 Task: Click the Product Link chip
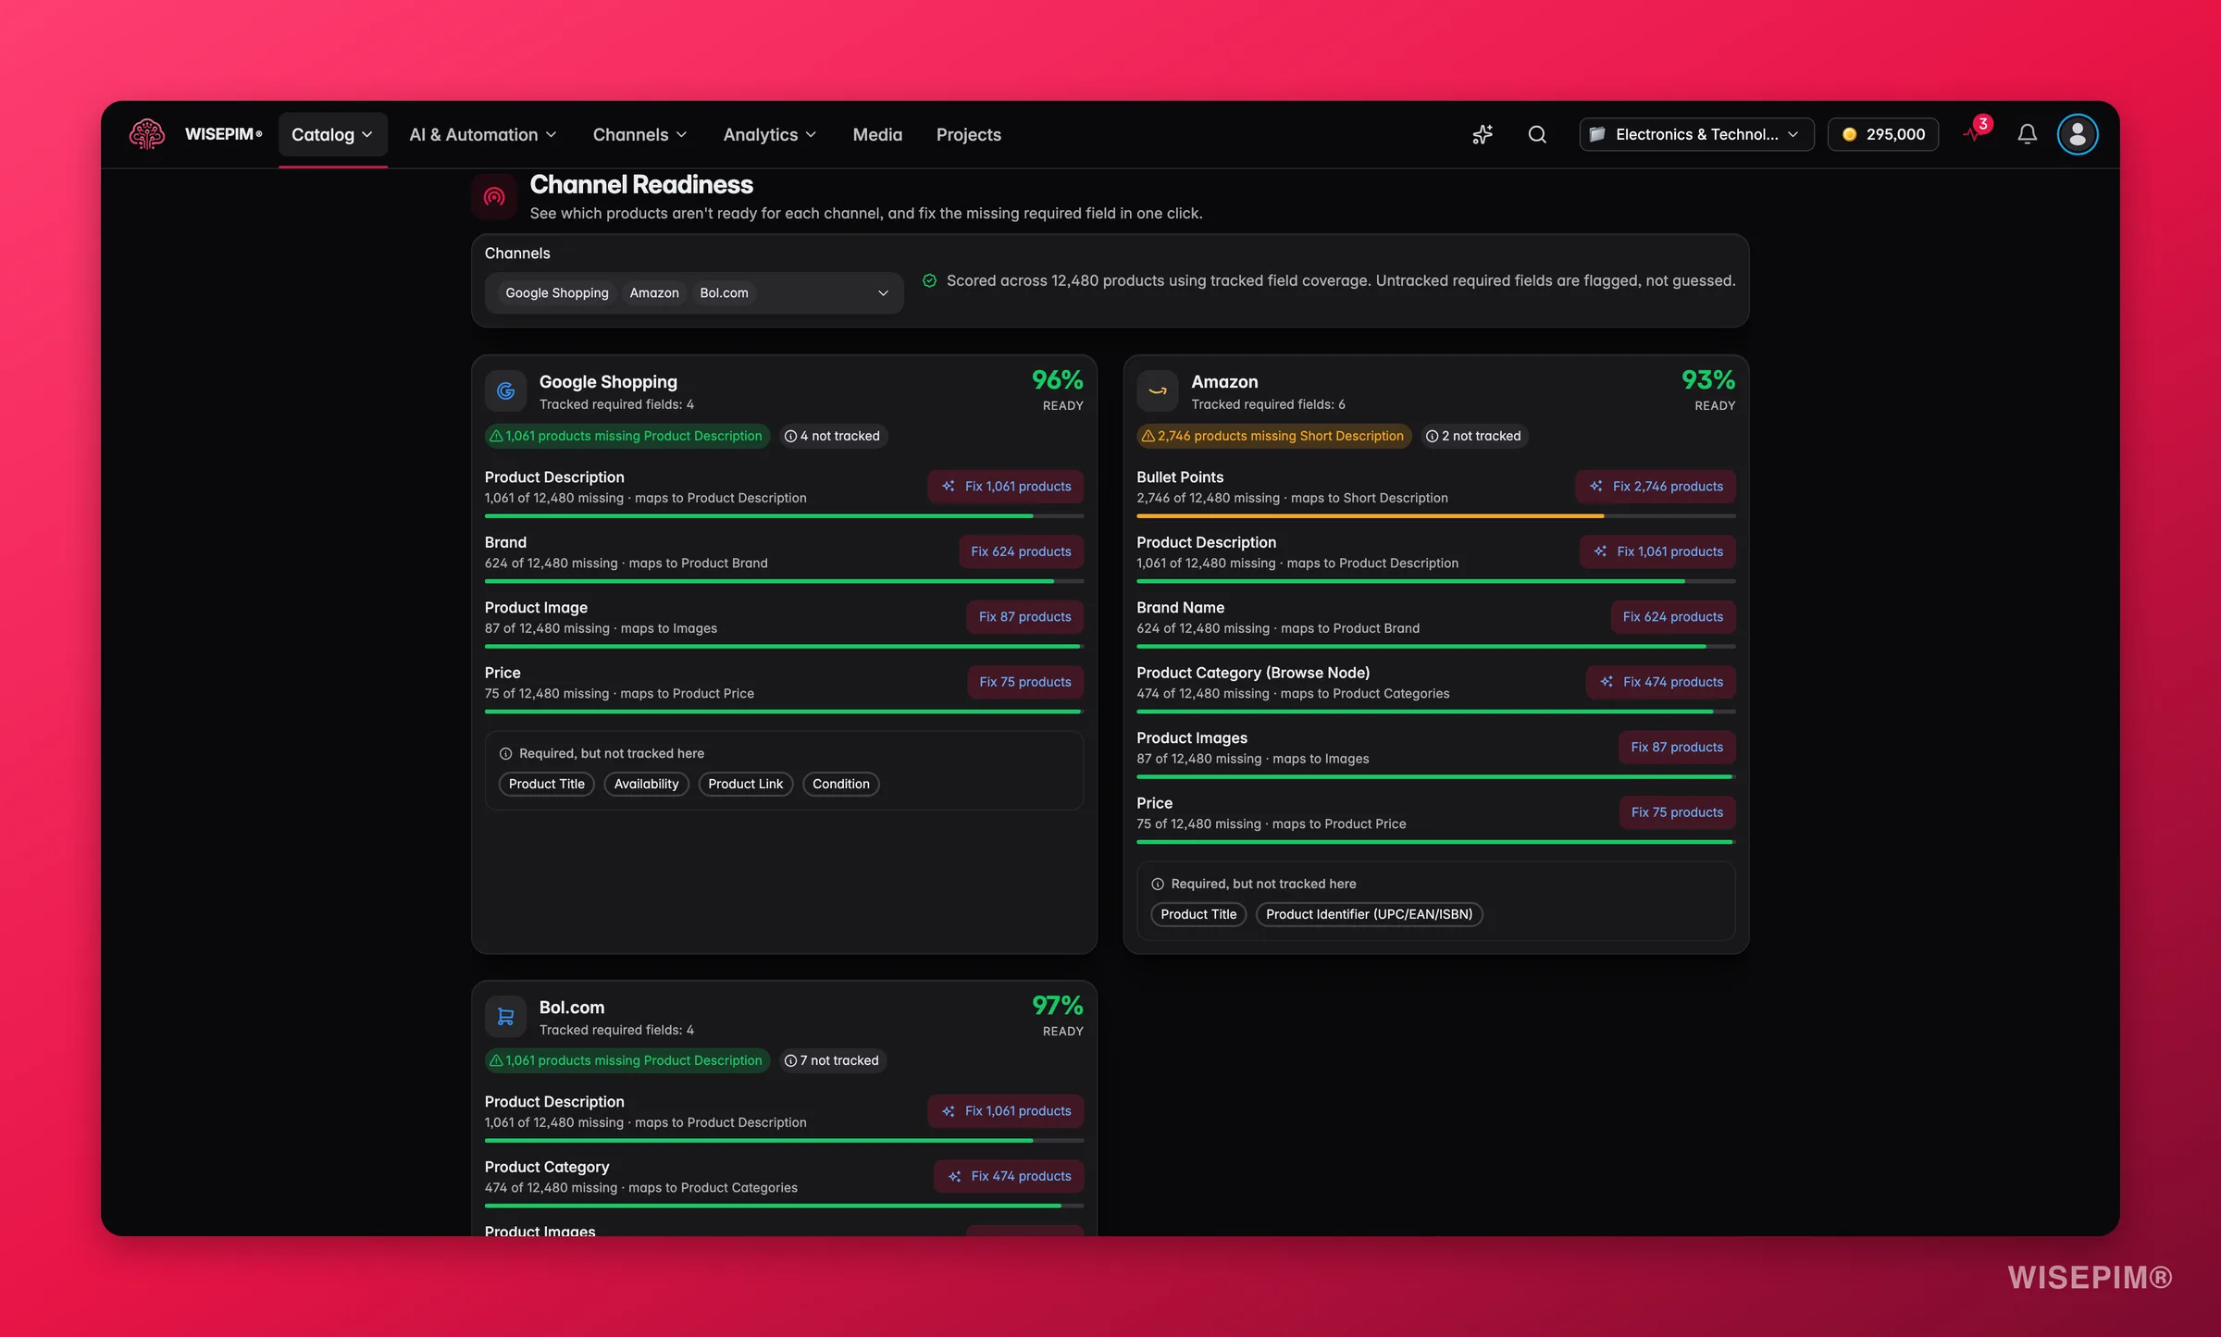coord(745,784)
